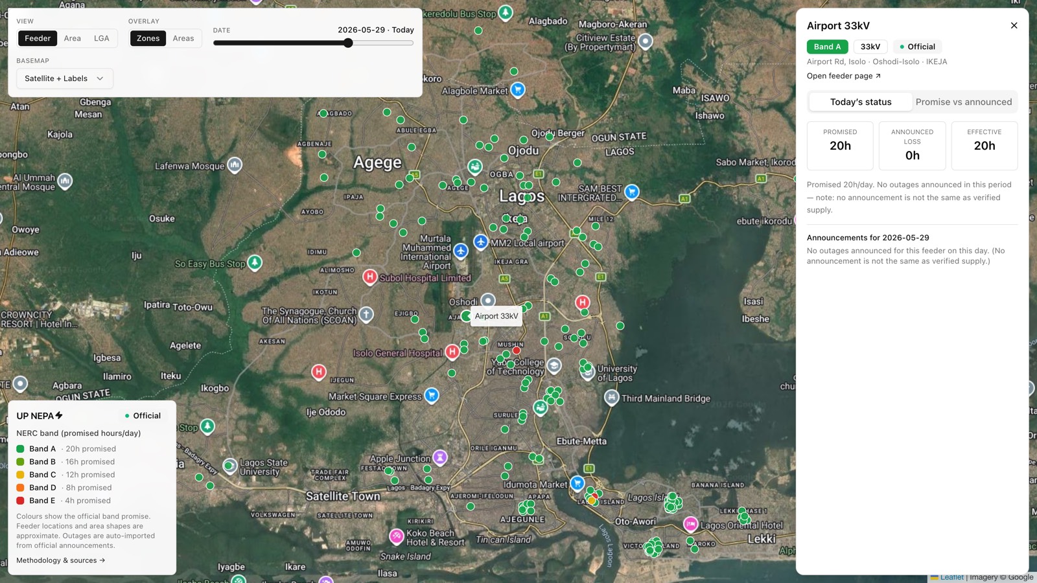
Task: Click Band B green legend swatch
Action: 20,462
